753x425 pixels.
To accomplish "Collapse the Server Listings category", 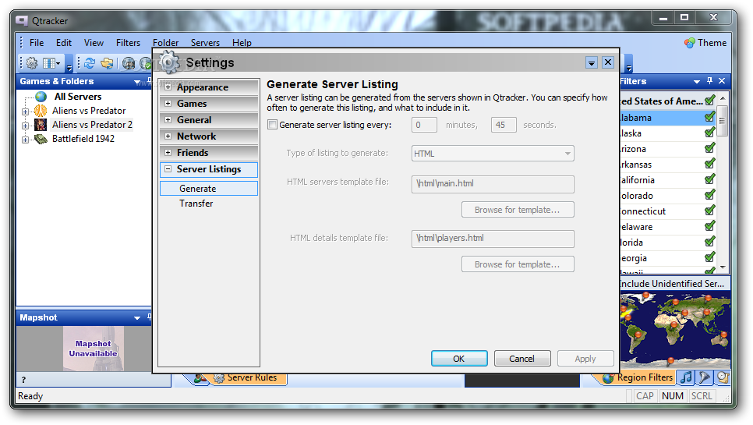I will (168, 169).
